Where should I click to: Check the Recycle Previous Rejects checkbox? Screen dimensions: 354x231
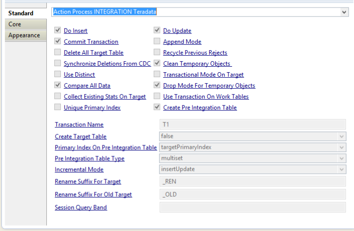coord(157,52)
